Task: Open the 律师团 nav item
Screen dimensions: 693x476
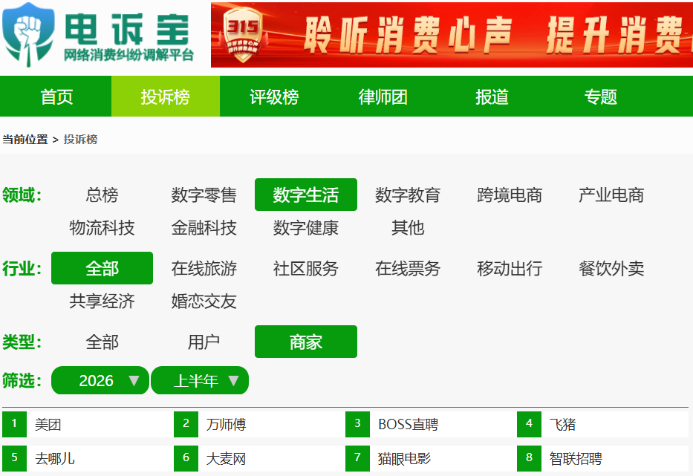Action: pos(383,97)
